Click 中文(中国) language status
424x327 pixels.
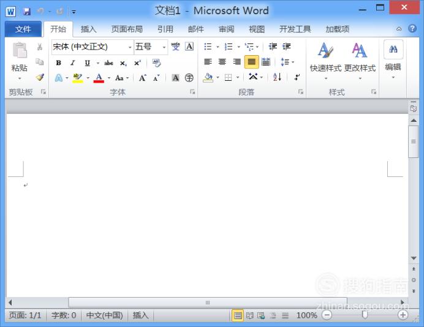(x=104, y=315)
